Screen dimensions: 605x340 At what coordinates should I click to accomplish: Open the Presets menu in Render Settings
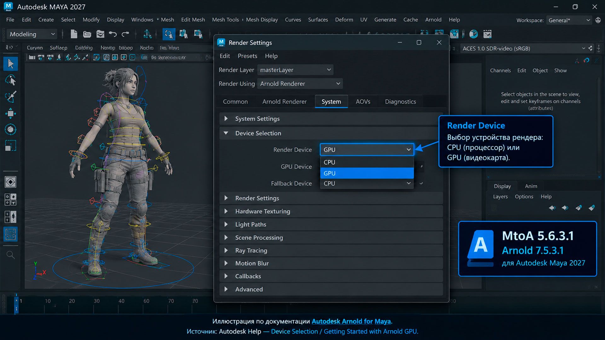tap(247, 56)
